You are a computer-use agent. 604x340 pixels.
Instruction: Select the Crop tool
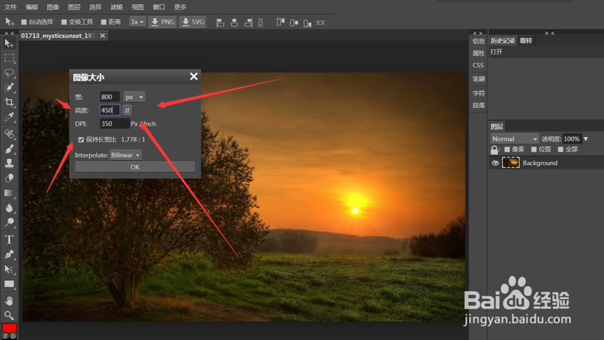(x=9, y=102)
